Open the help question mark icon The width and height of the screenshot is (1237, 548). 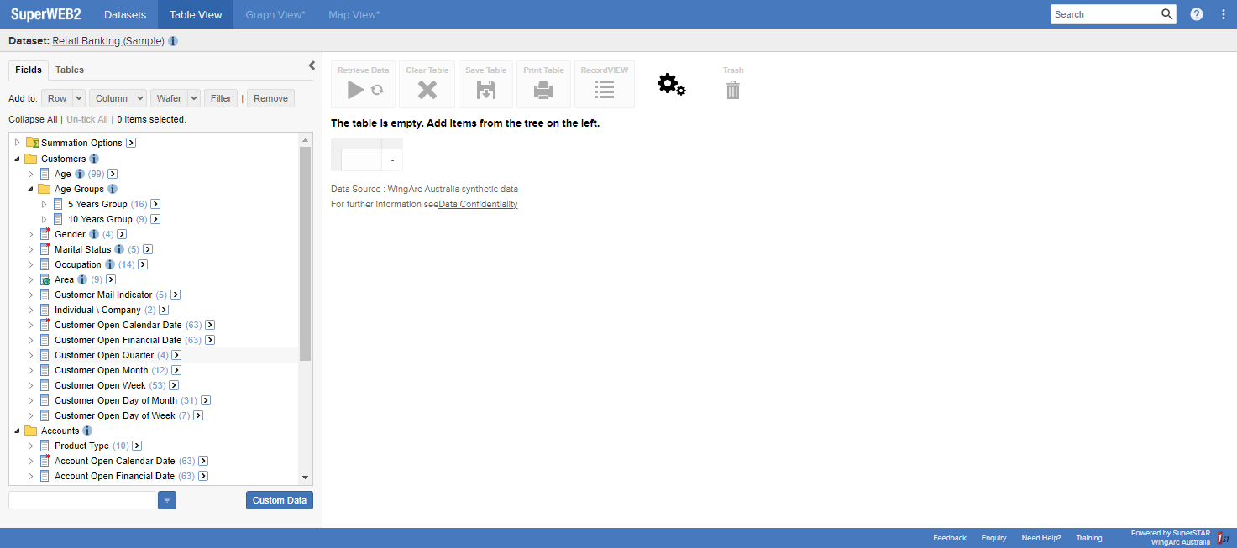coord(1197,14)
